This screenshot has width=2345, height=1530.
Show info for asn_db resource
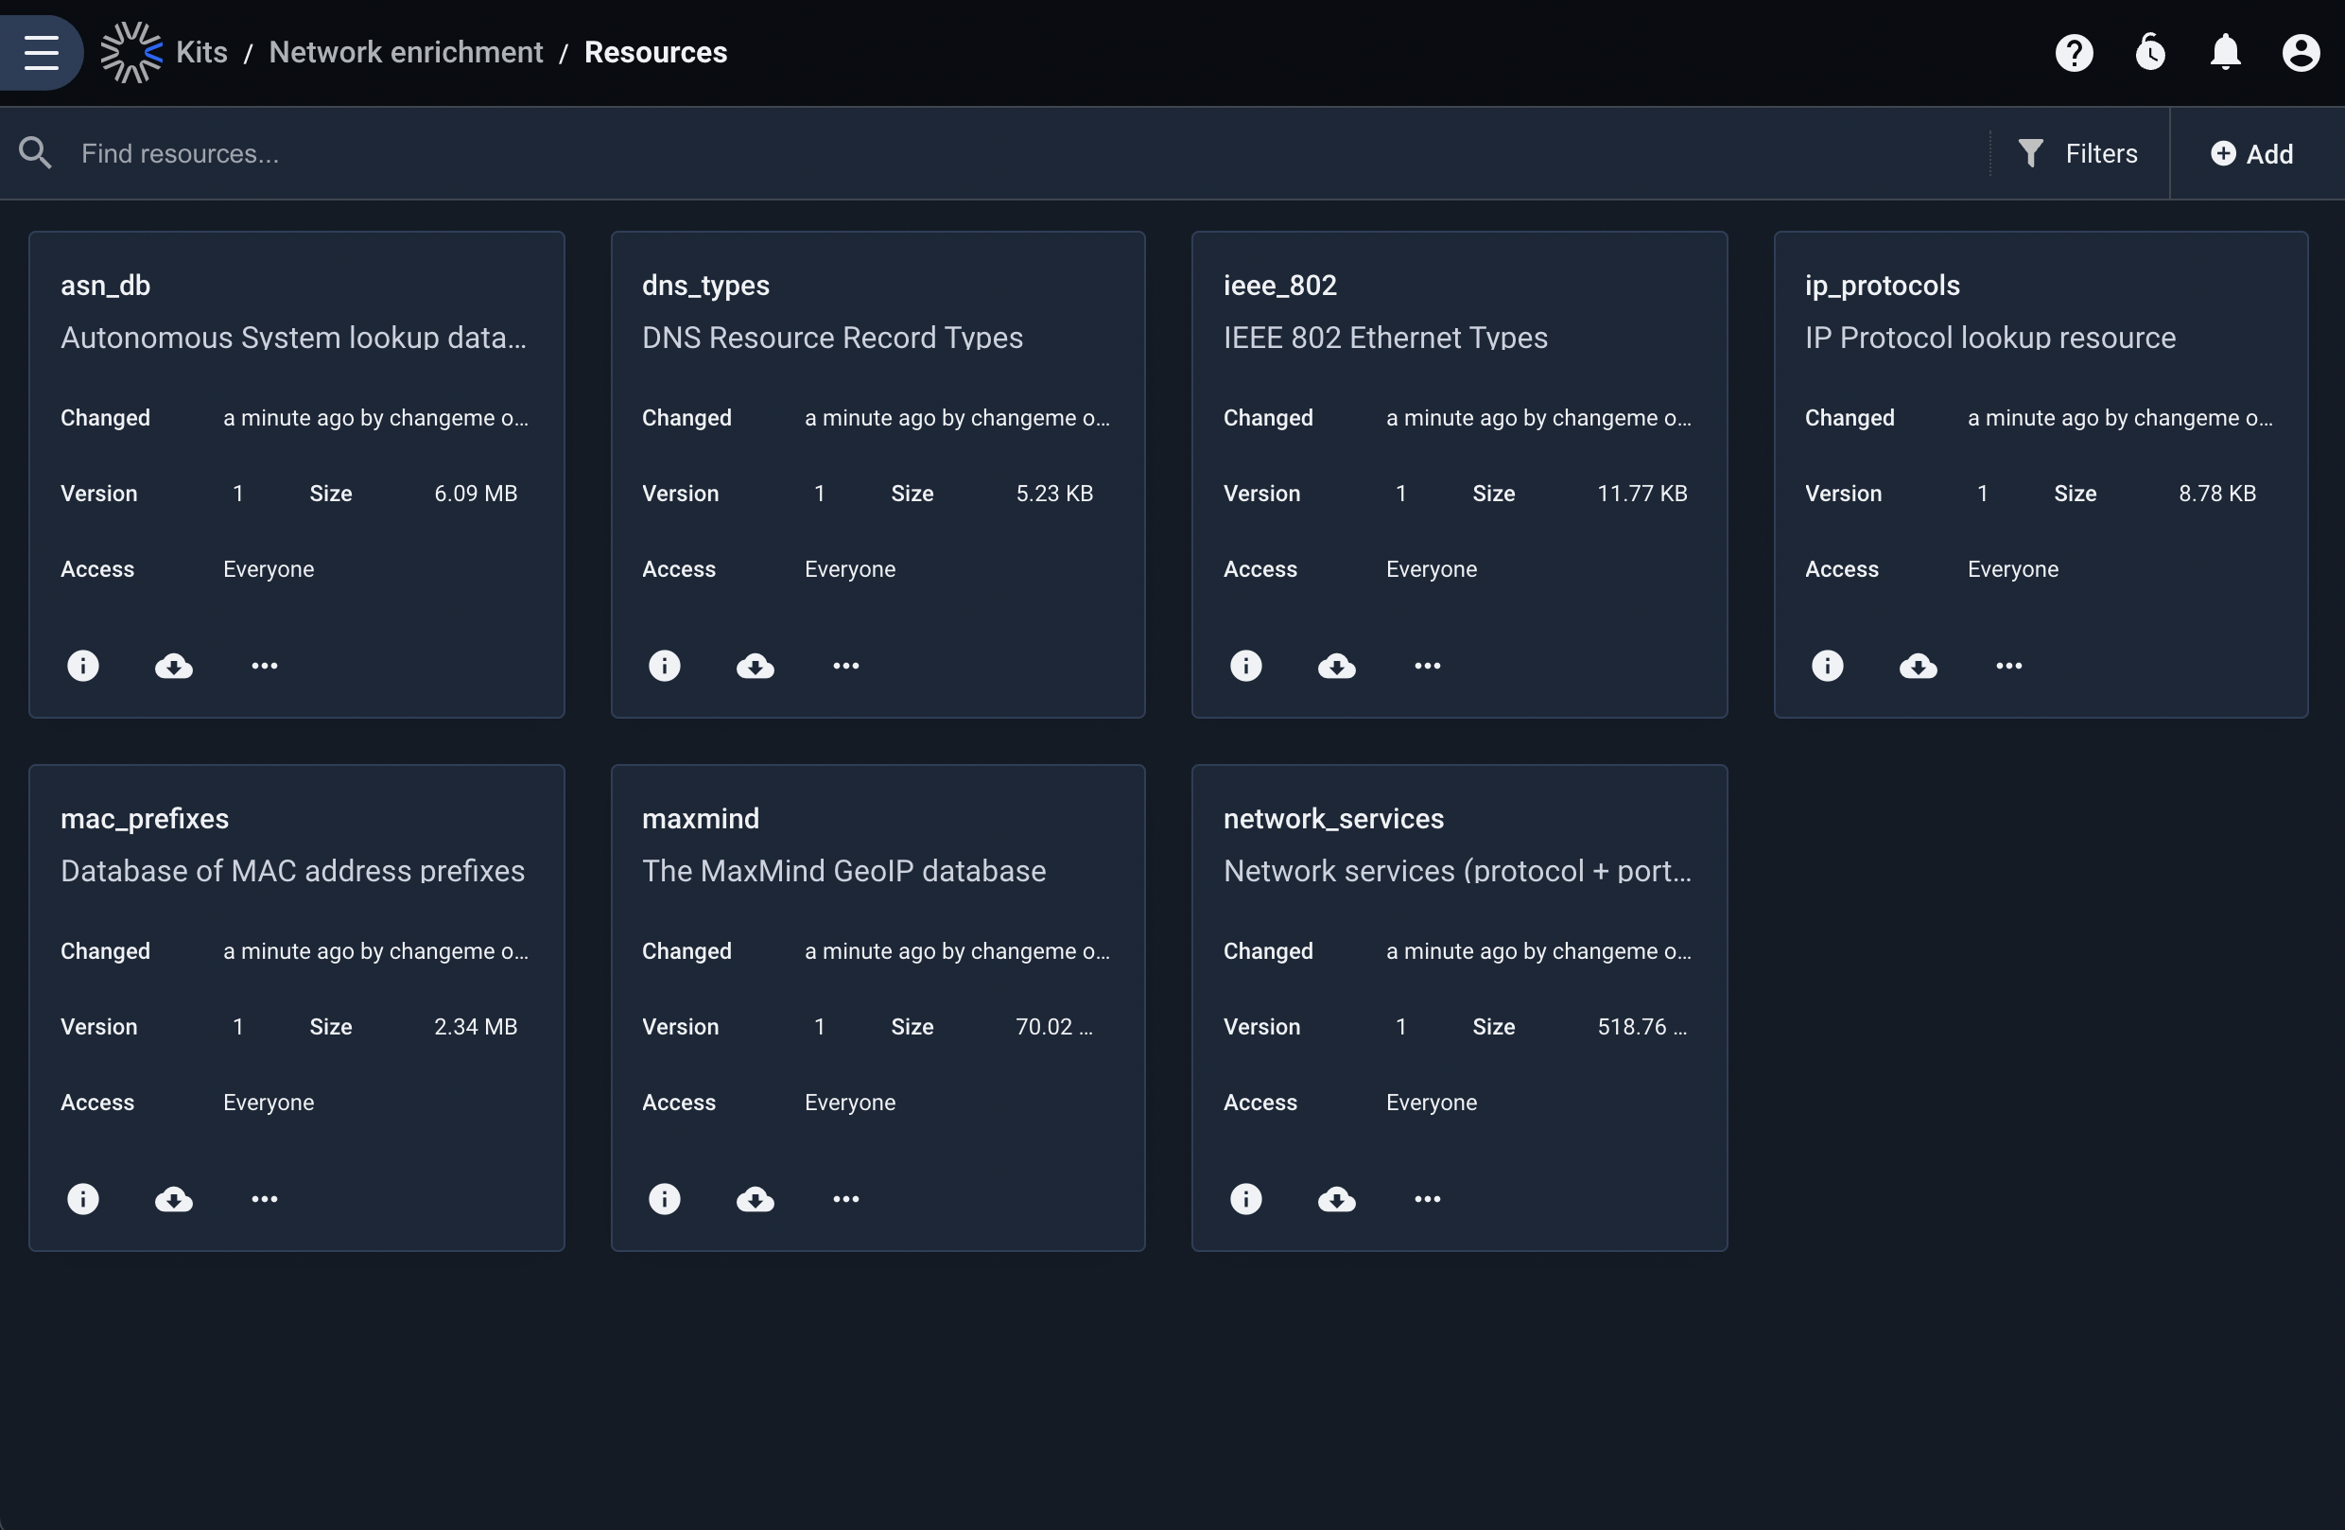83,666
